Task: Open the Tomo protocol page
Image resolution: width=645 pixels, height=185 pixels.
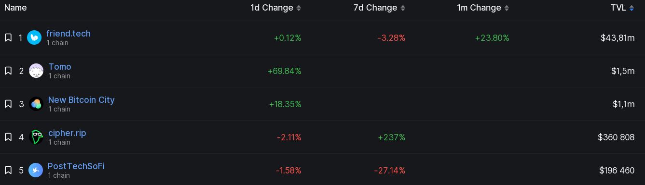Action: pyautogui.click(x=60, y=67)
